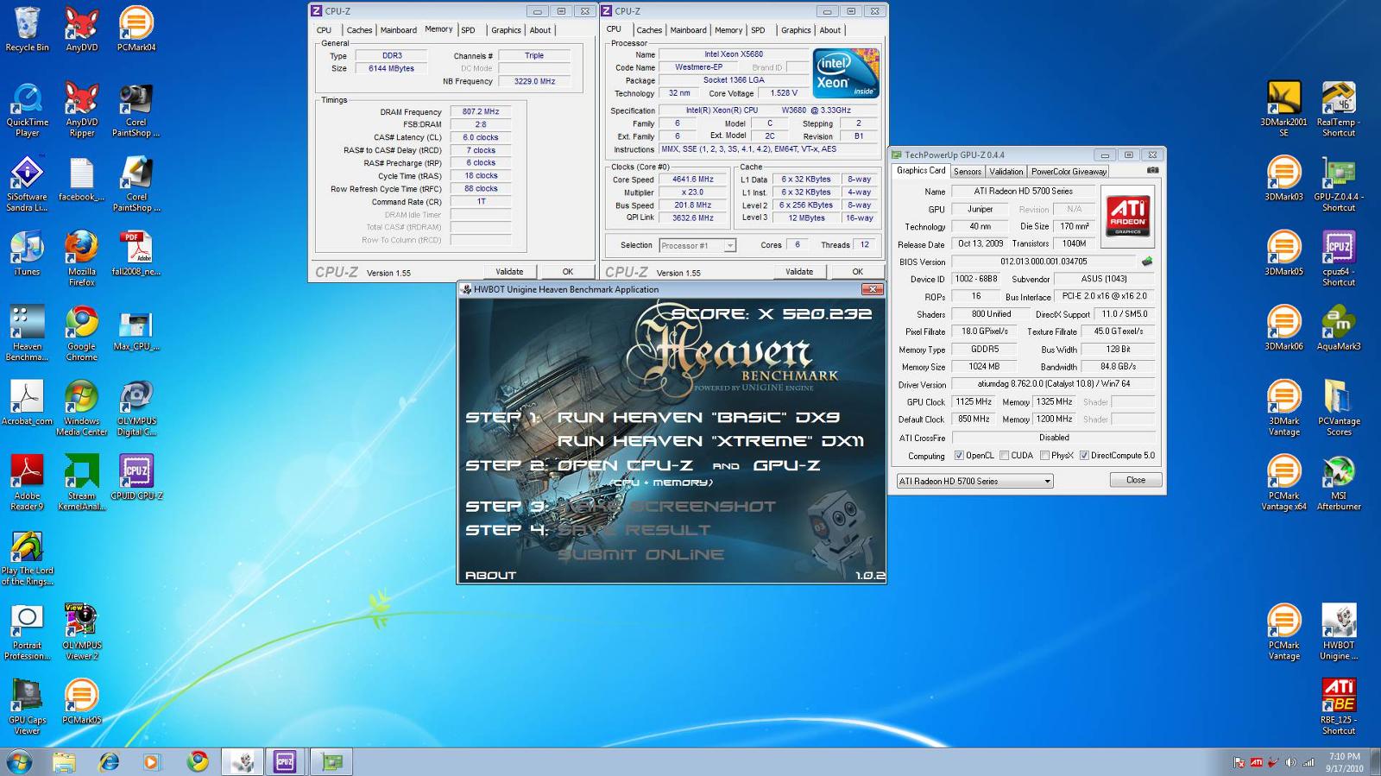Click GPU-Z screenshot camera icon

click(1152, 171)
